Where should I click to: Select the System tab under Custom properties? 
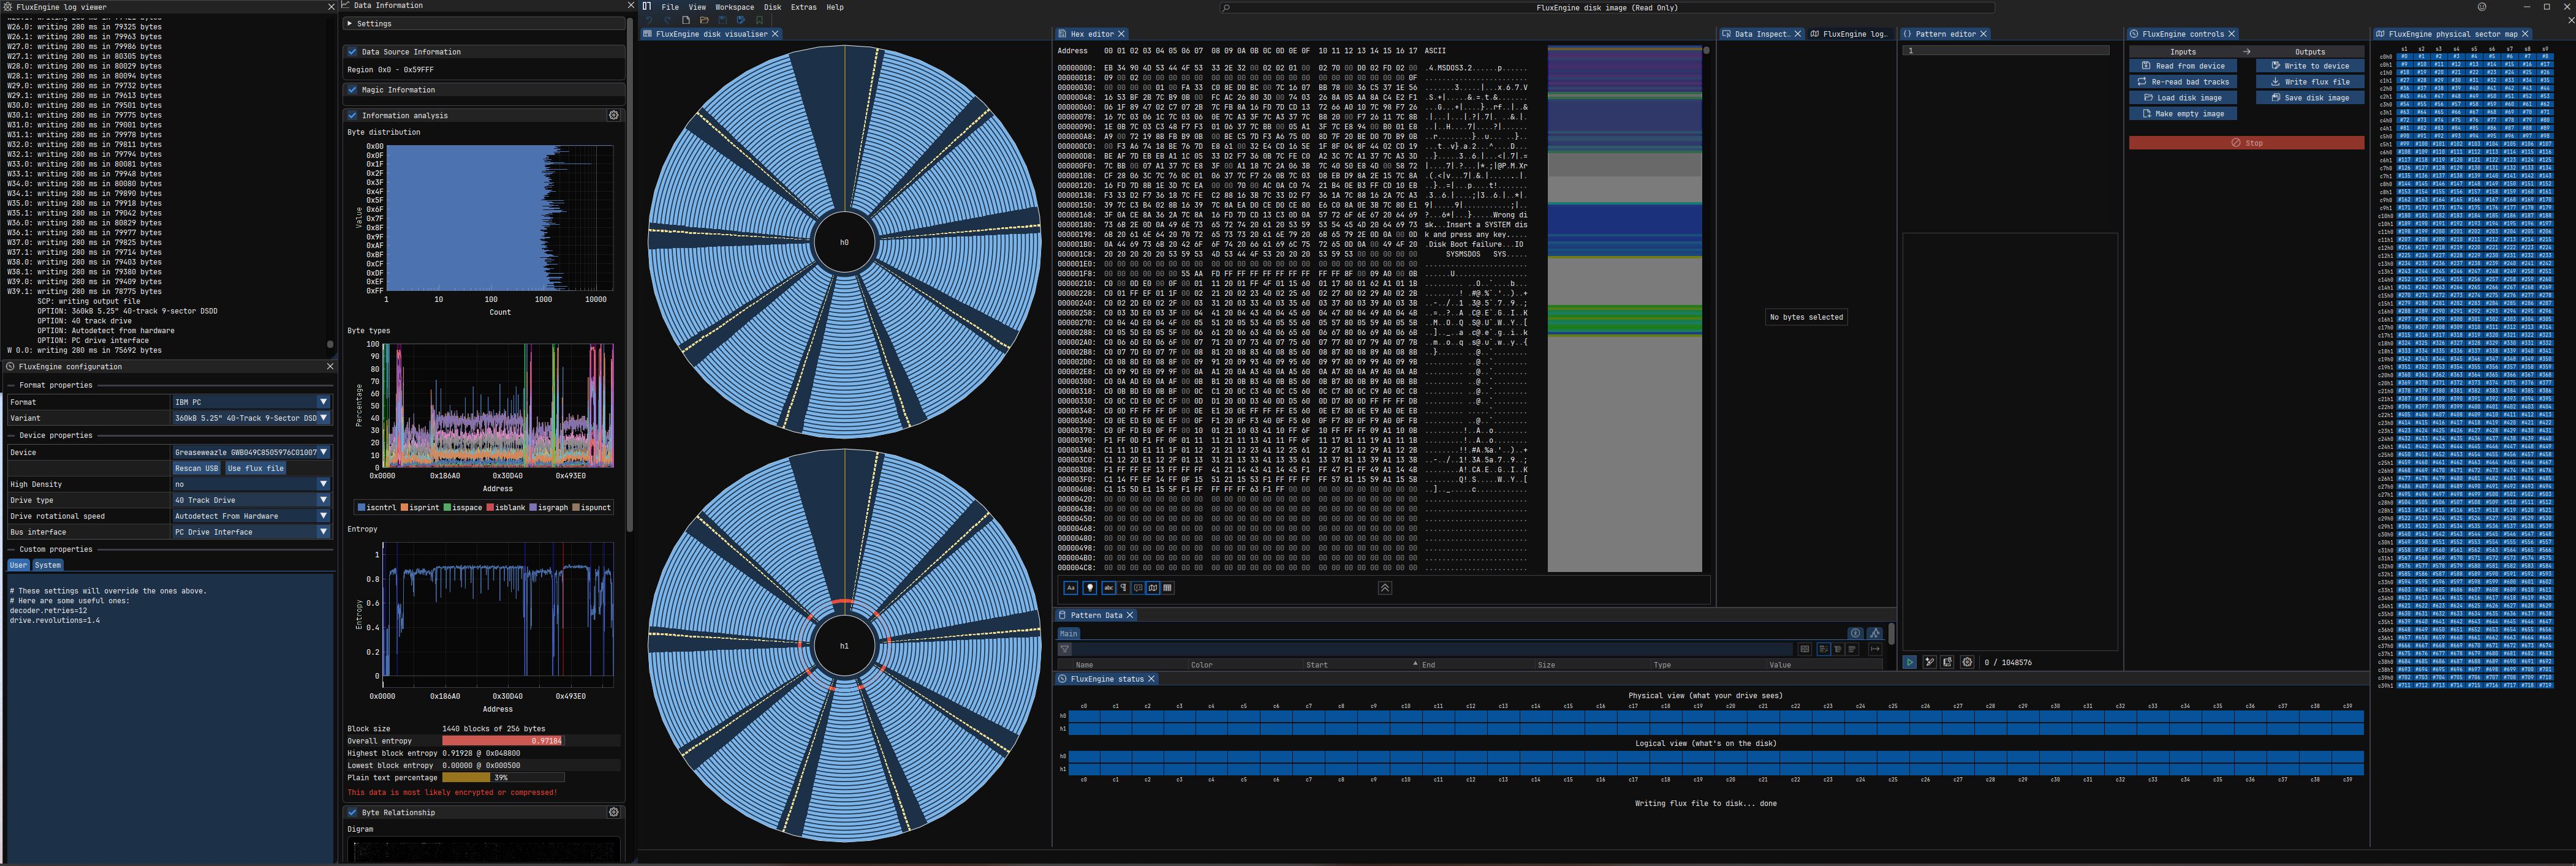47,565
